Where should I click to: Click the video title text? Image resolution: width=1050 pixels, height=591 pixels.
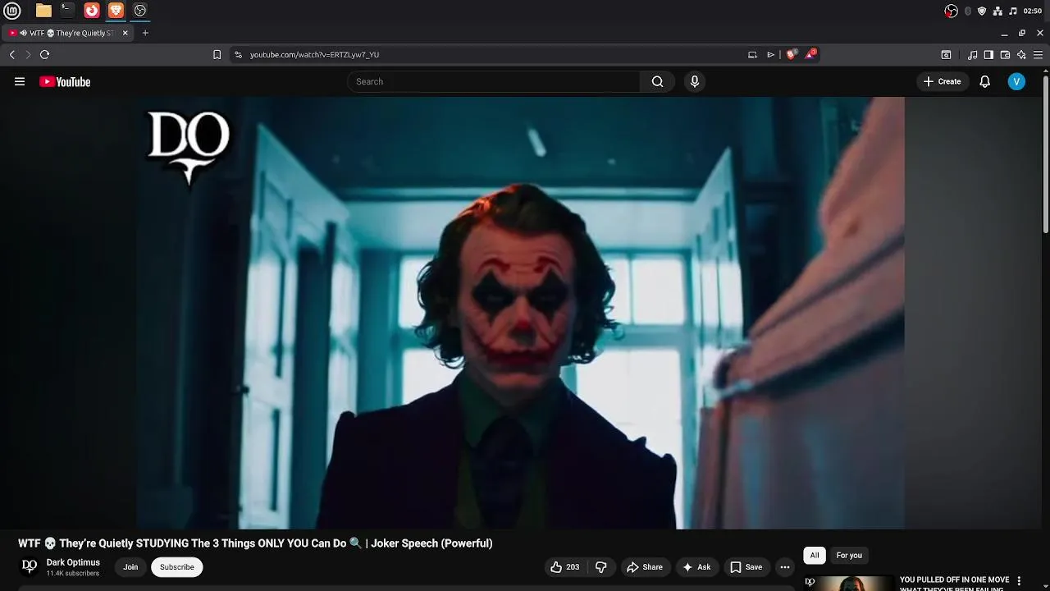click(x=255, y=543)
